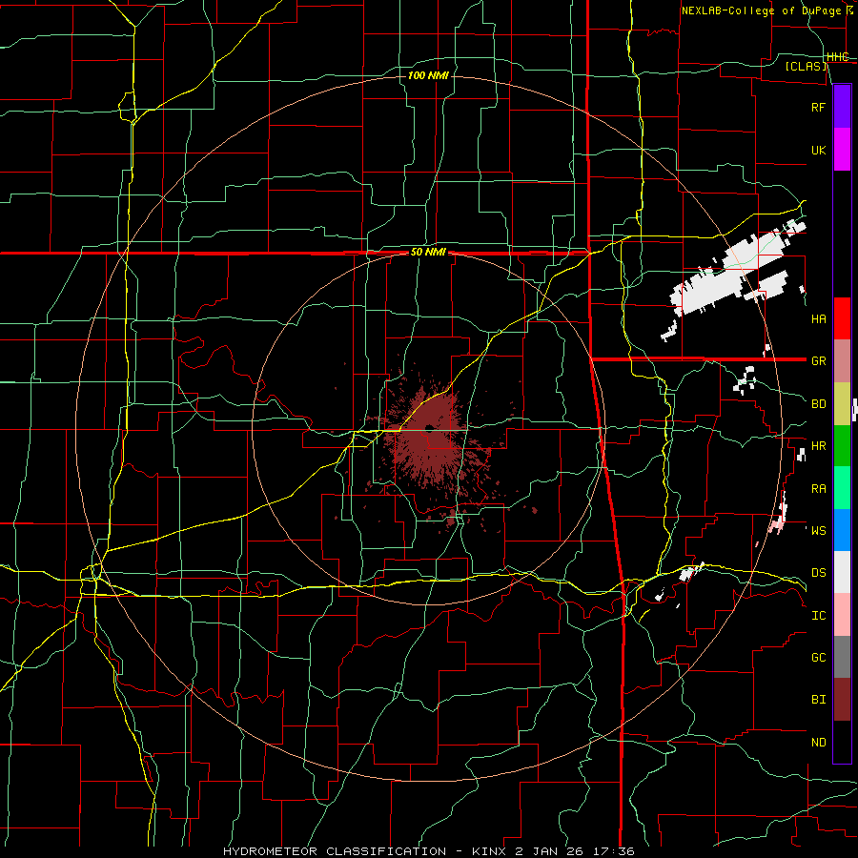Screen dimensions: 858x858
Task: Click the UK legend label
Action: (x=819, y=150)
